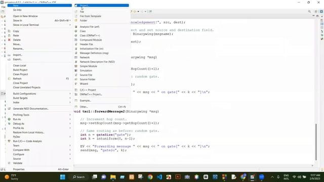The width and height of the screenshot is (324, 182).
Task: Click the Debug As bug icon
Action: tap(9, 123)
